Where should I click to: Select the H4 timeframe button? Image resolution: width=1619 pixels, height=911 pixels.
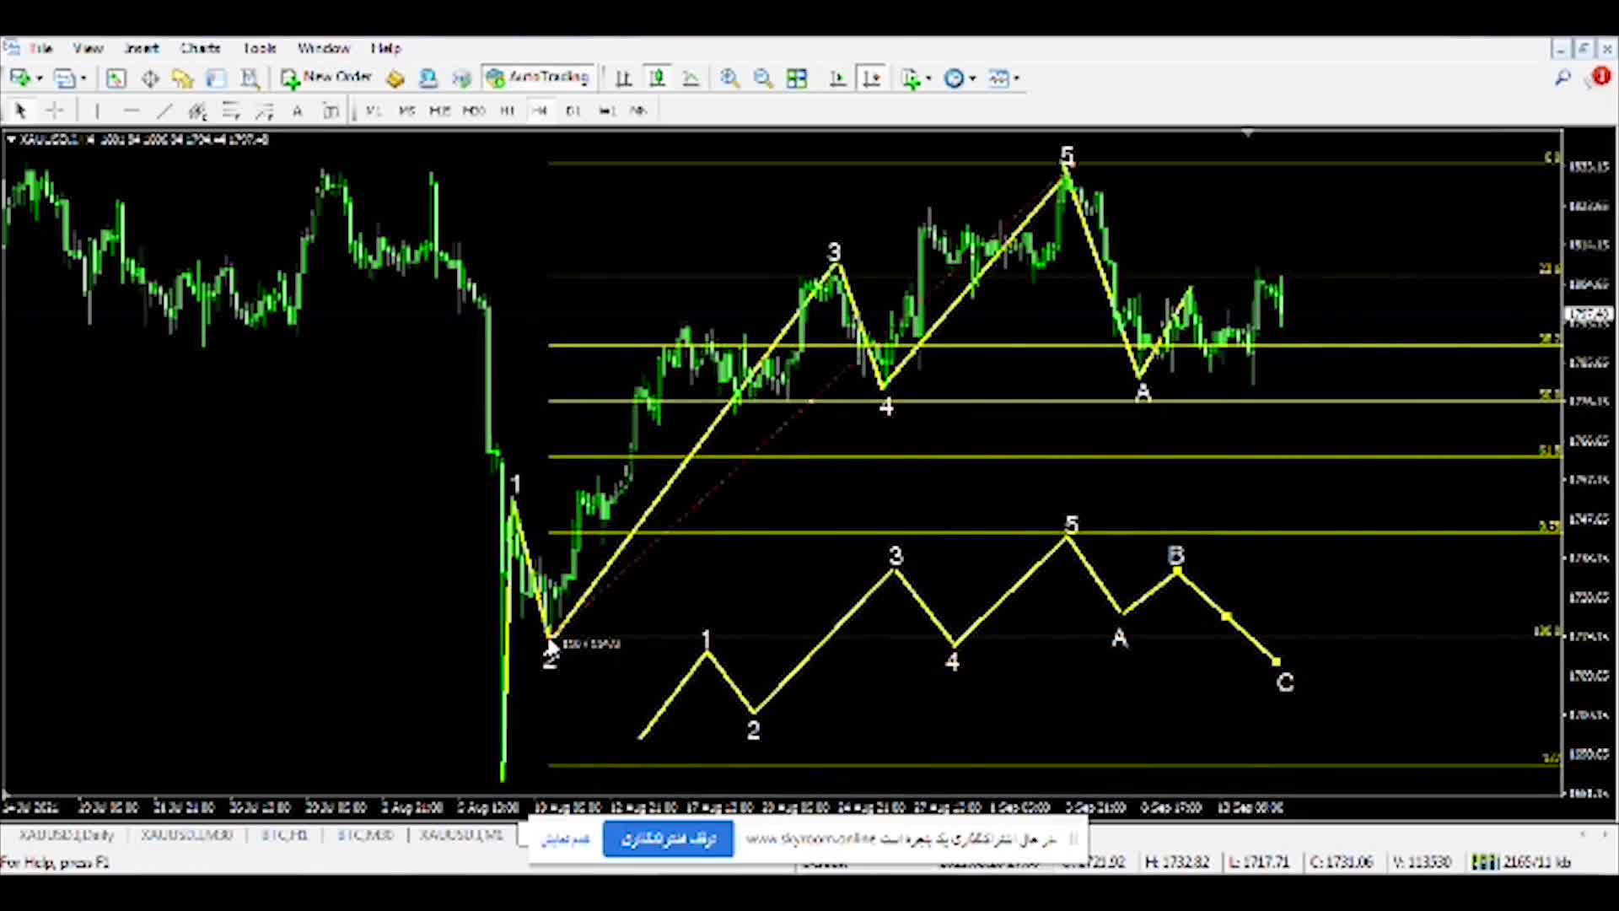tap(540, 111)
